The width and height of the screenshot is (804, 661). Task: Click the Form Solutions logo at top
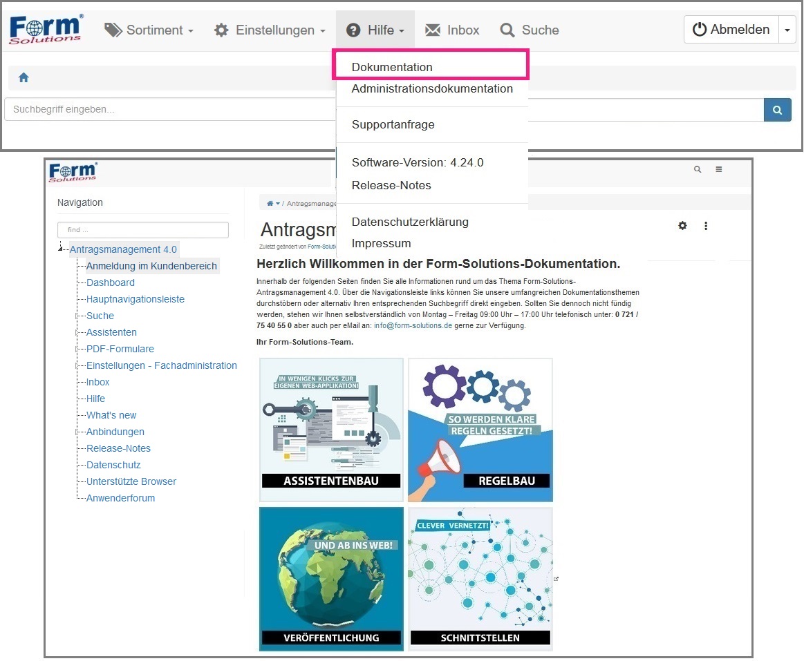pos(46,30)
